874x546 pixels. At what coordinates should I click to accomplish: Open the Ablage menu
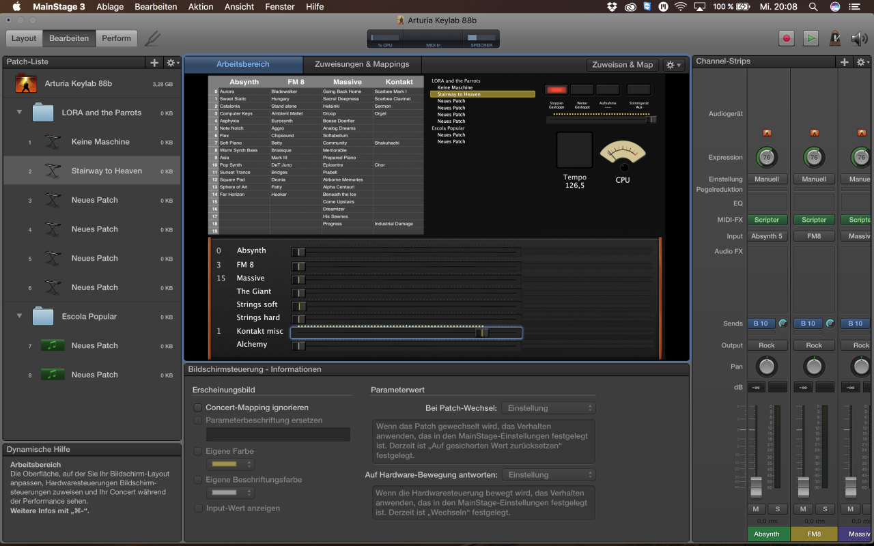110,7
